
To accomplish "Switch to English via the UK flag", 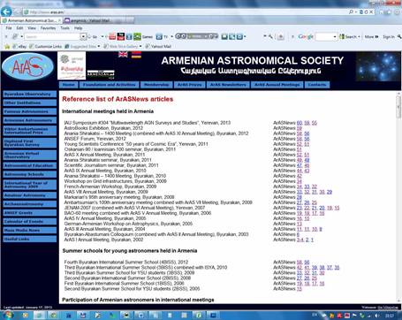I will point(123,55).
